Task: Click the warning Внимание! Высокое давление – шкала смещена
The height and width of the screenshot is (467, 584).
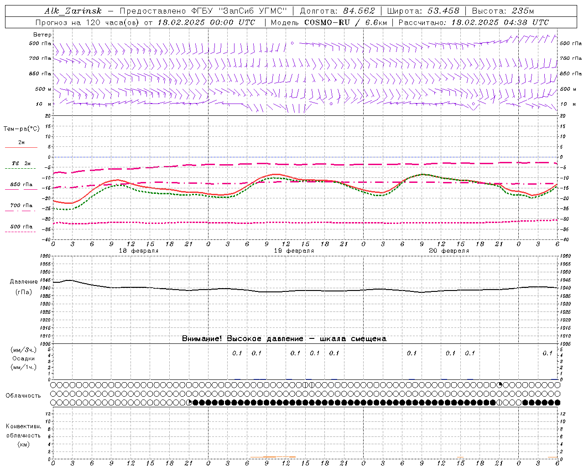Action: coord(284,339)
